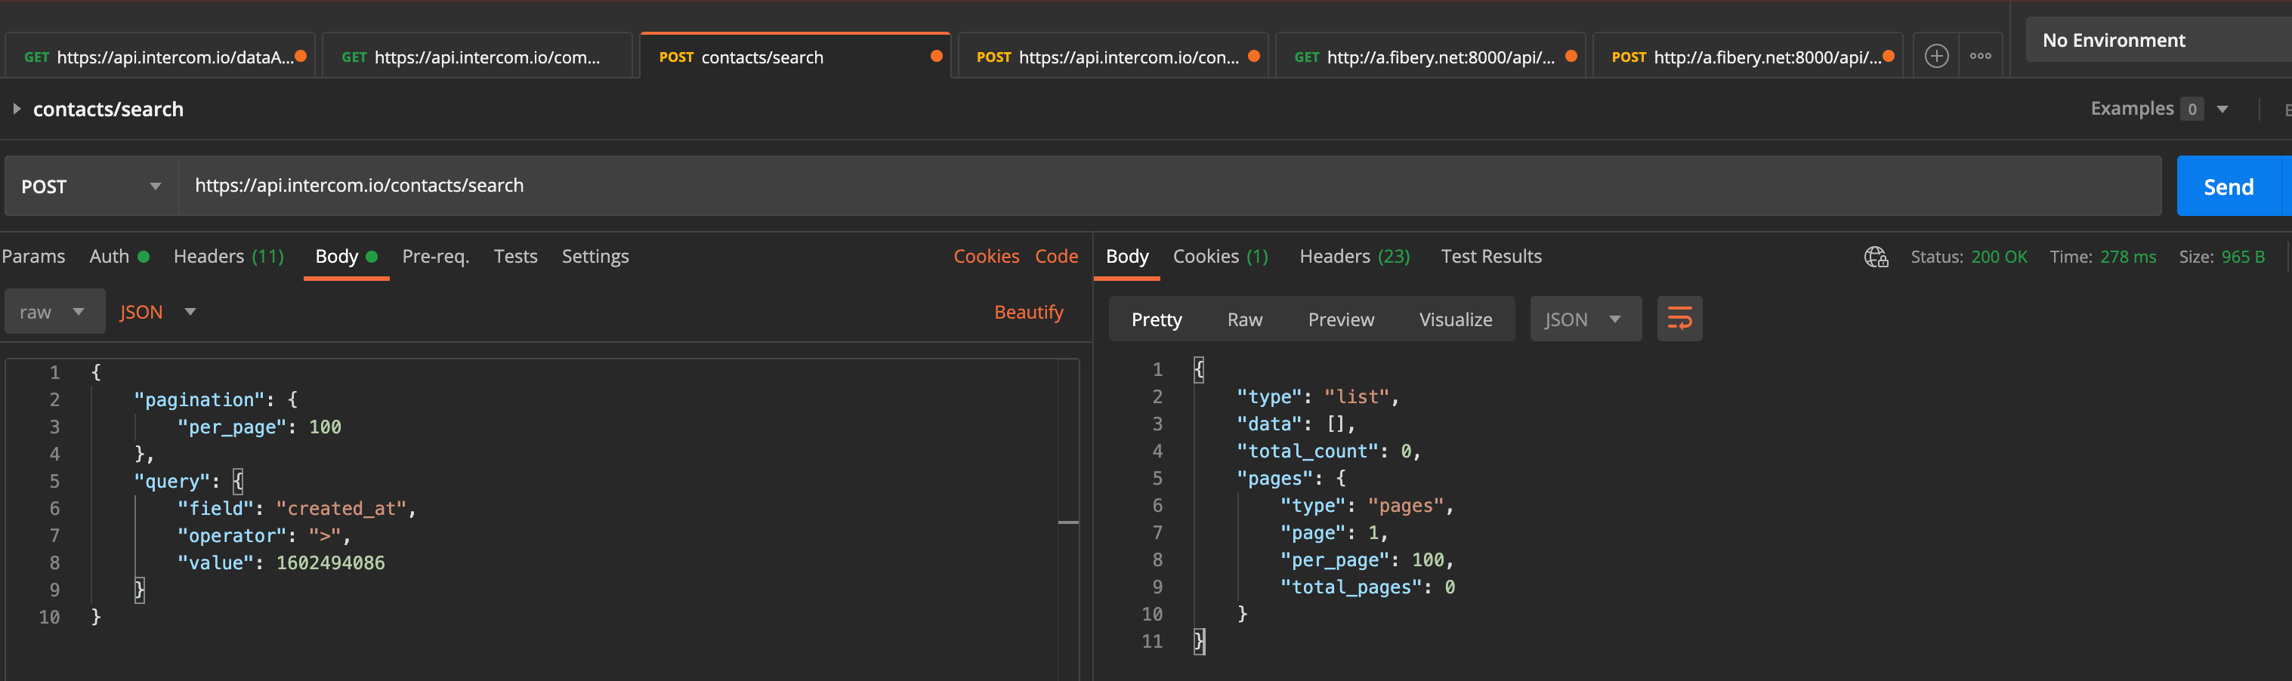This screenshot has height=681, width=2292.
Task: Open the Test Results tab
Action: tap(1490, 256)
